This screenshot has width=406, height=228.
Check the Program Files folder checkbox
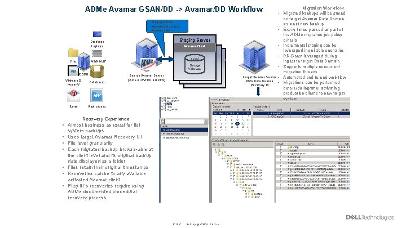point(241,185)
